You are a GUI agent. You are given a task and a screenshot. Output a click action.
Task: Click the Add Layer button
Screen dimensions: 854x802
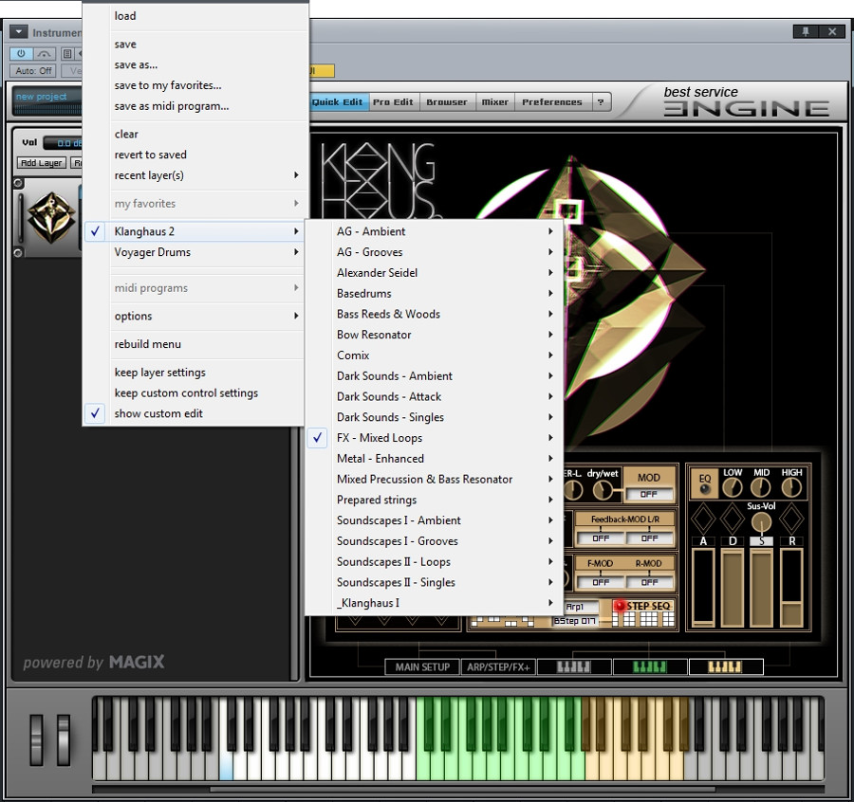click(x=42, y=163)
